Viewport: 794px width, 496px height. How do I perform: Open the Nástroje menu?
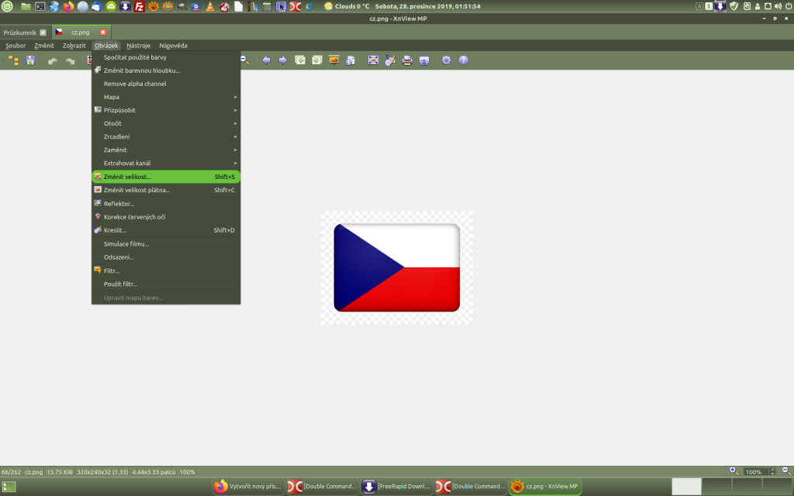pyautogui.click(x=138, y=46)
